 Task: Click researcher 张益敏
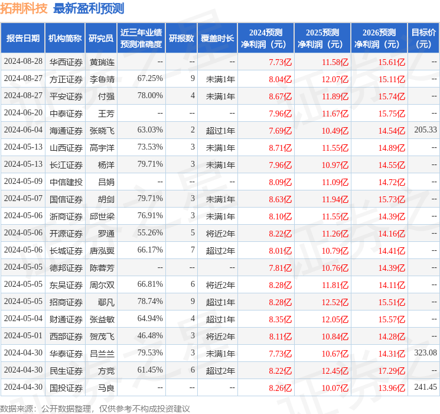pyautogui.click(x=102, y=319)
